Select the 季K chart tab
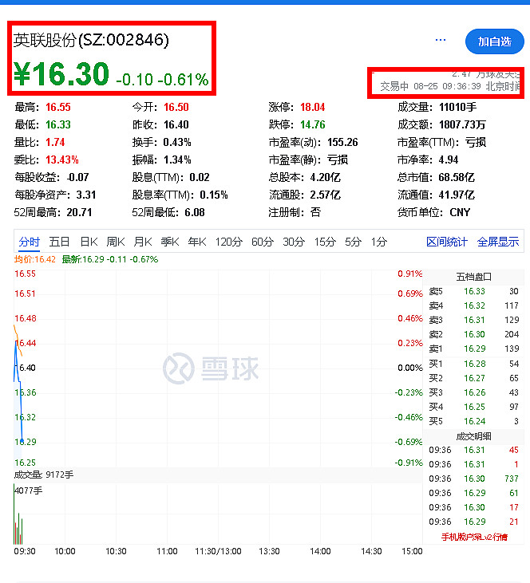The width and height of the screenshot is (530, 583). point(170,242)
